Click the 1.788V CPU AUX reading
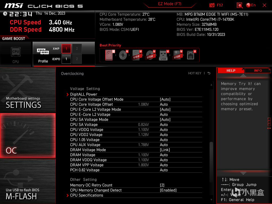Image resolution: width=272 pixels, height=204 pixels. point(143,145)
